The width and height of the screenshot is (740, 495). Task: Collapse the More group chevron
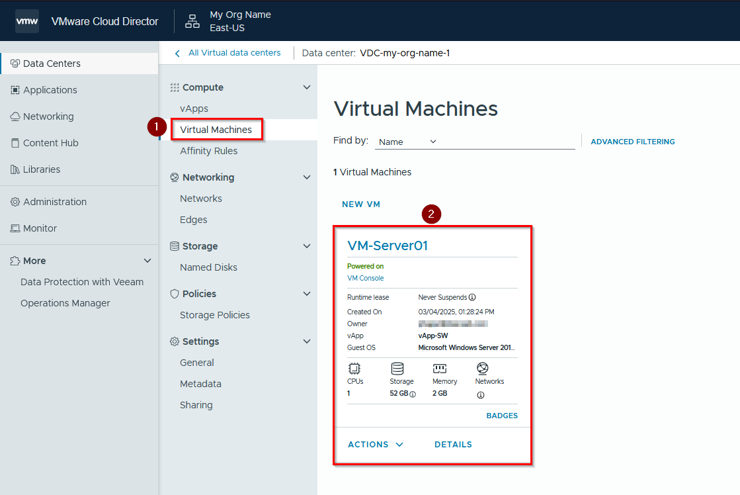(x=147, y=261)
